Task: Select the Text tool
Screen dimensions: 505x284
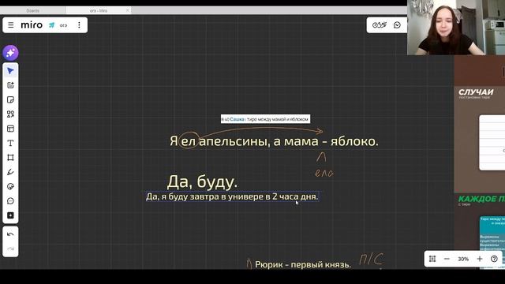Action: coord(10,143)
